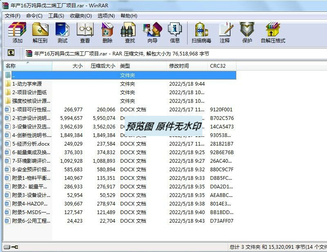
Task: Open the 收藏夹(O) menu
Action: [x=81, y=16]
